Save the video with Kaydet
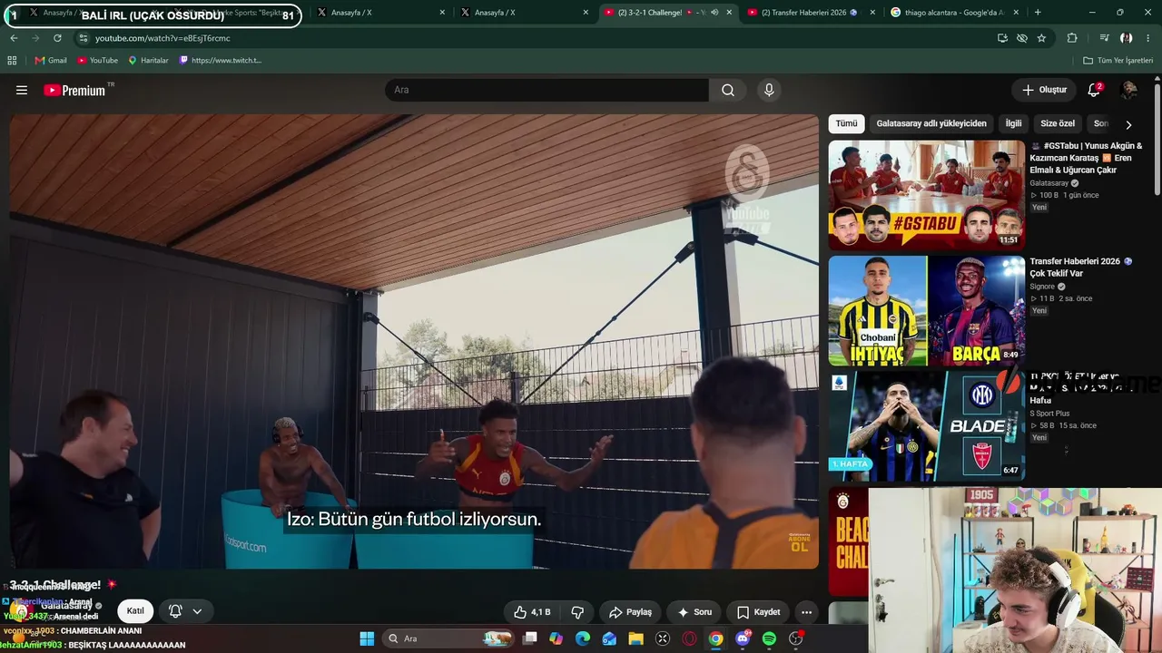Image resolution: width=1162 pixels, height=653 pixels. (x=758, y=612)
